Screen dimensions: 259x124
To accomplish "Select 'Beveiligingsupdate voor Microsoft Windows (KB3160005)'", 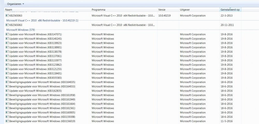I will 42,112.
